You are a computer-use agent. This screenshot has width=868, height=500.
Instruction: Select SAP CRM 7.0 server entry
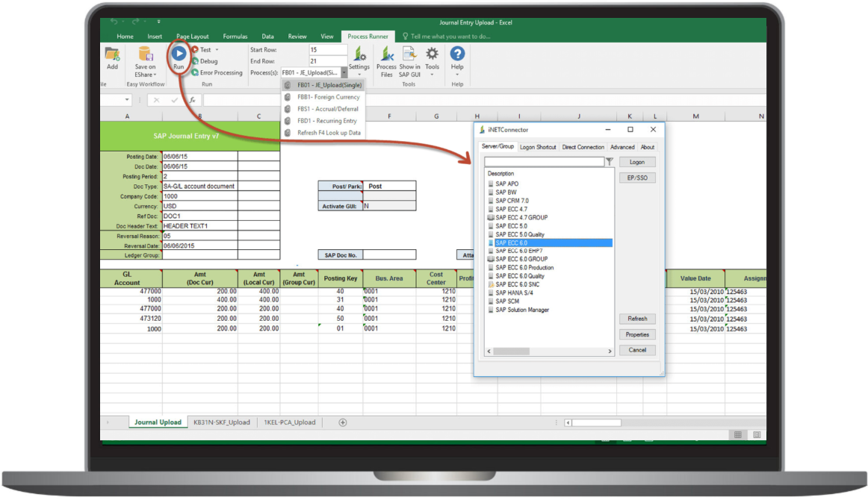512,201
